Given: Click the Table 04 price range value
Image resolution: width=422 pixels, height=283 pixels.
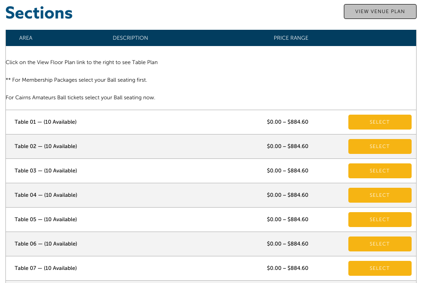Looking at the screenshot, I should tap(287, 195).
